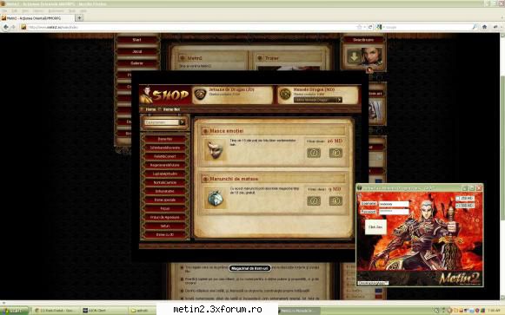Click the Masca emotiei item title

[227, 131]
